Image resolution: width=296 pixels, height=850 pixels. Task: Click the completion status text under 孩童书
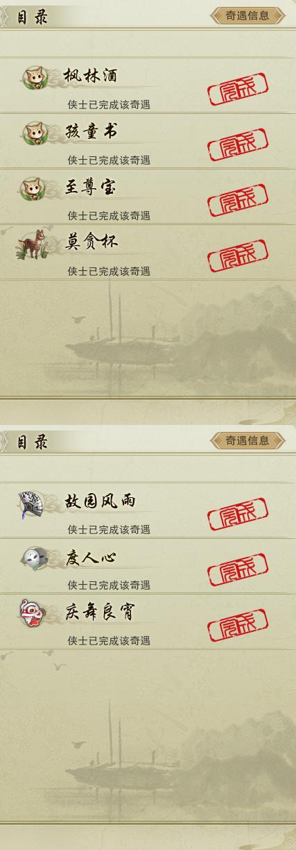(109, 160)
